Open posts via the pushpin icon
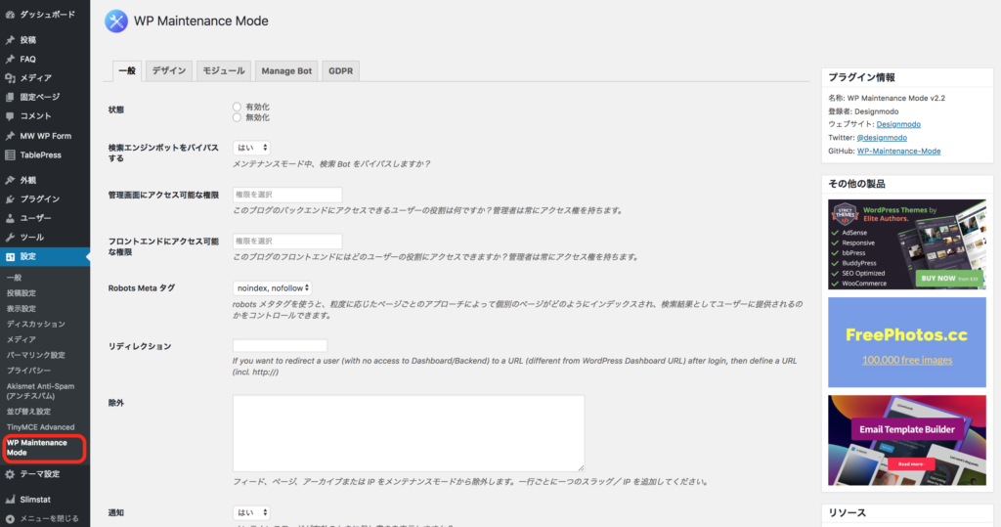The image size is (1001, 527). coord(10,40)
